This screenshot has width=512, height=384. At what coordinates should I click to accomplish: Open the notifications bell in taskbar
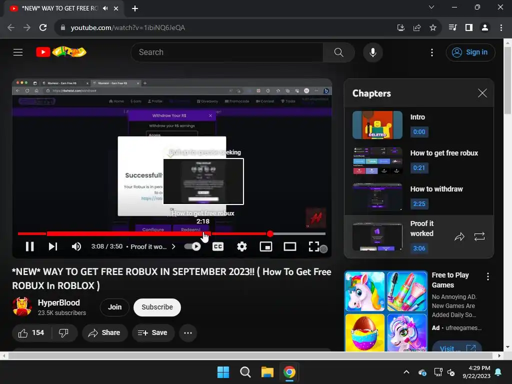498,372
